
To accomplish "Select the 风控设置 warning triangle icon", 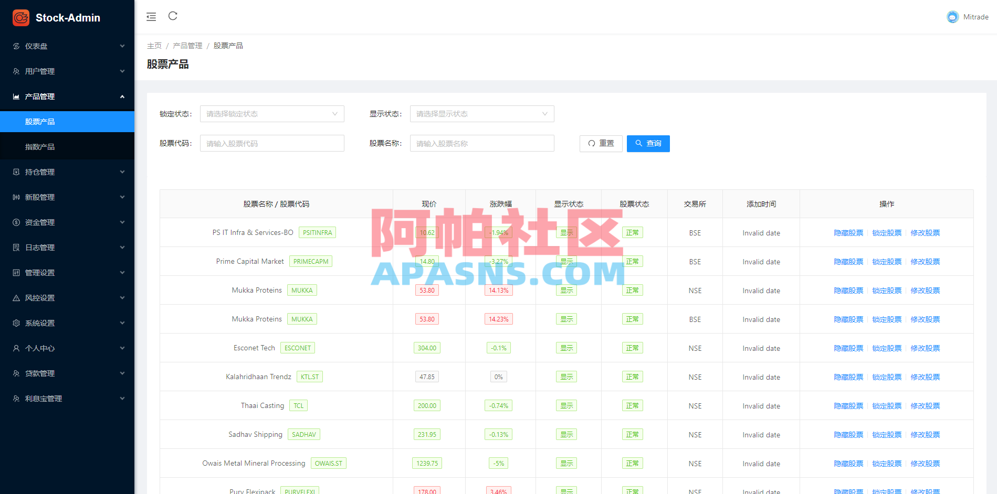I will pyautogui.click(x=16, y=297).
